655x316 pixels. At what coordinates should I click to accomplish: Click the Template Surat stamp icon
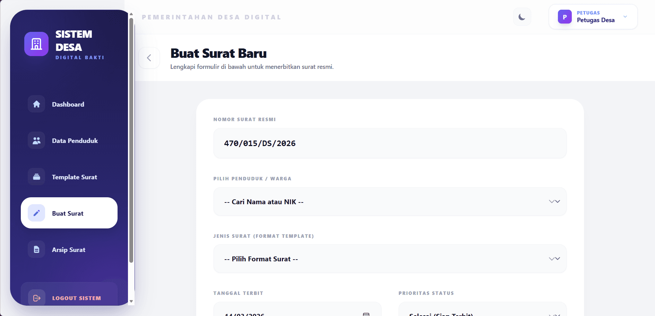tap(36, 177)
